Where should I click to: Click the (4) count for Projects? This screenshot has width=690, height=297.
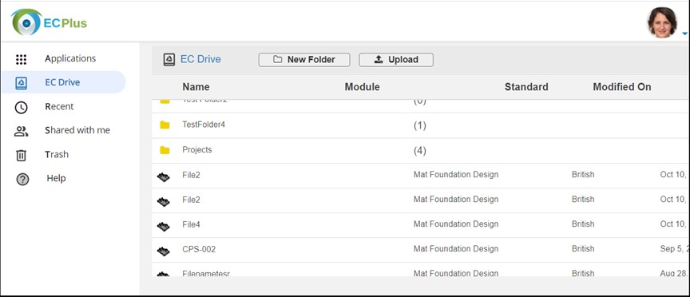coord(420,151)
